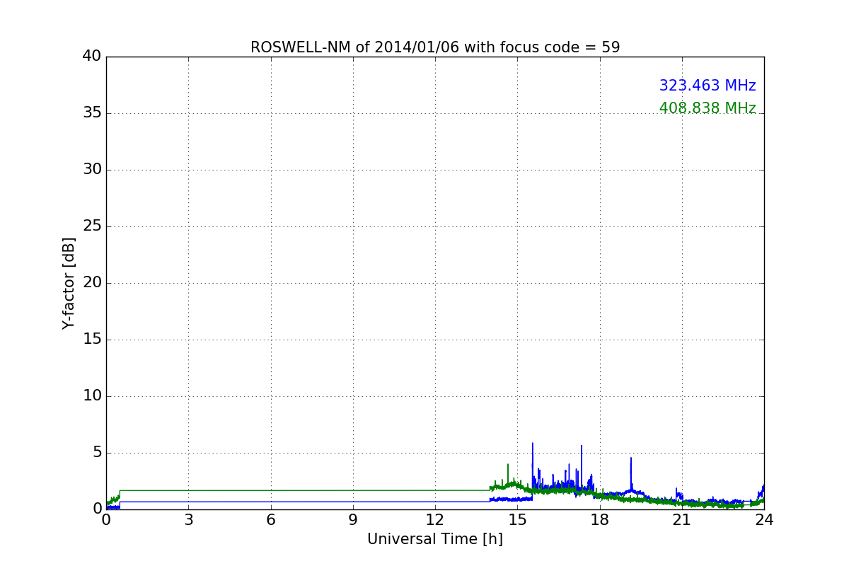Click y-axis tick label 30

tap(92, 170)
